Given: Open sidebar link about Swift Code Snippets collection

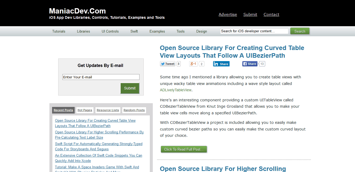Looking at the screenshot, I should point(99,158).
